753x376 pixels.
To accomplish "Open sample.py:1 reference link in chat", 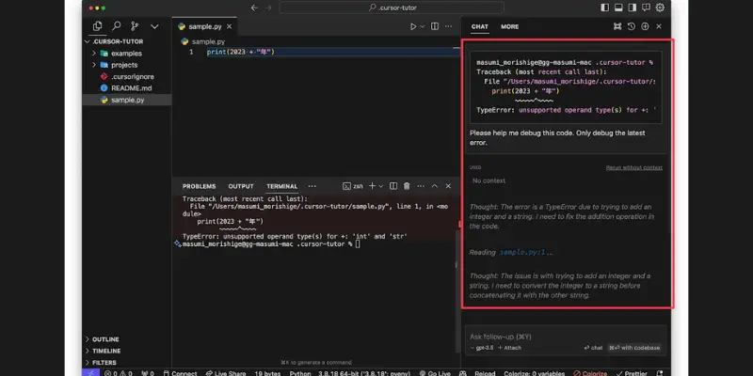I will [523, 252].
